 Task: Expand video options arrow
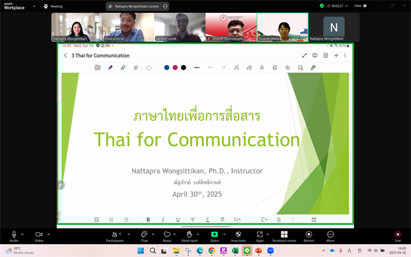(49, 234)
